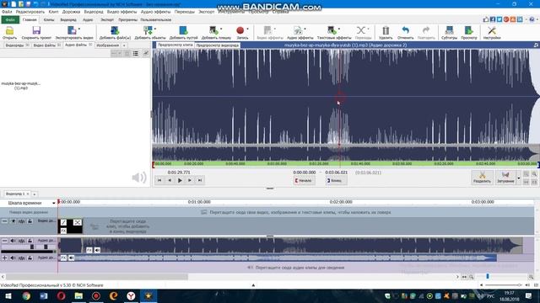Click Экспортировать видео (Export video) icon
Viewport: 540px width, 303px height.
coord(72,30)
